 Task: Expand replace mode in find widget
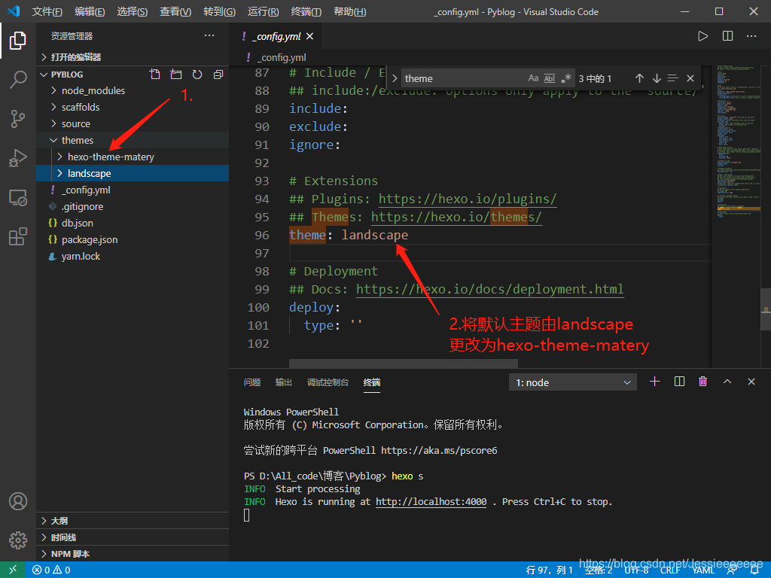[395, 78]
